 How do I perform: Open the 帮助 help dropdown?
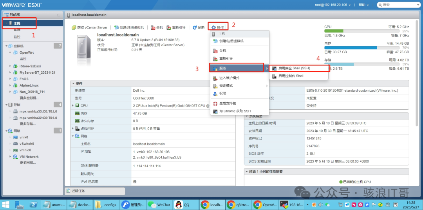tap(363, 5)
